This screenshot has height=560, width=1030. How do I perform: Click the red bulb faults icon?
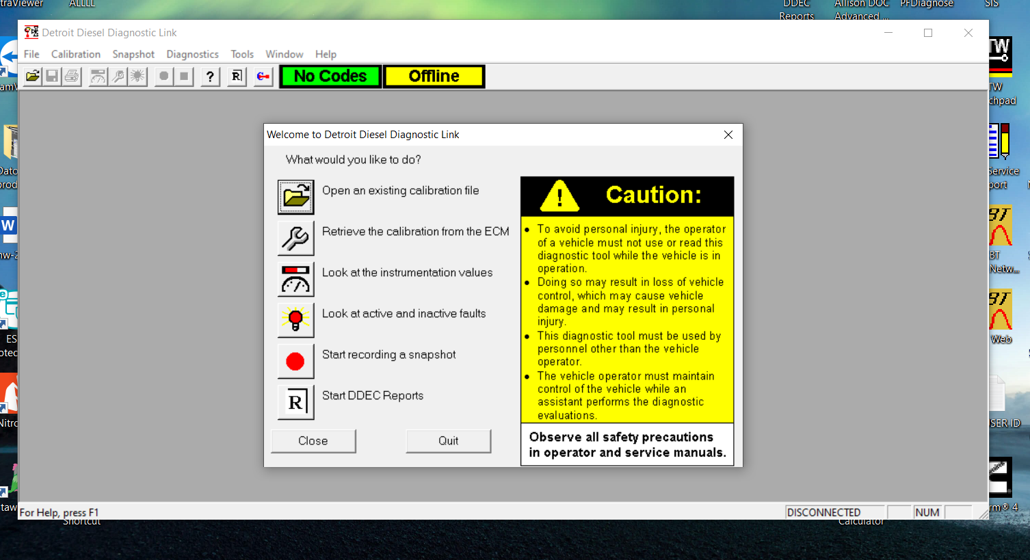pyautogui.click(x=295, y=320)
